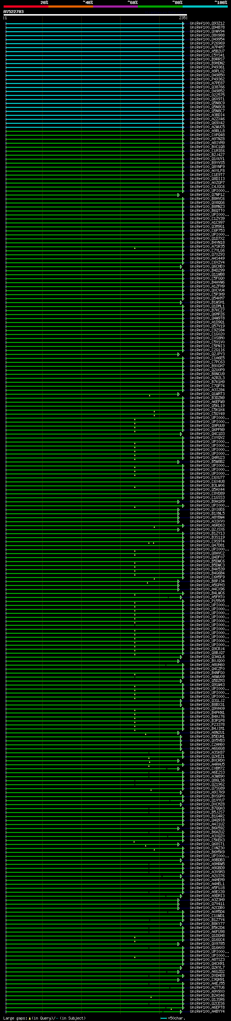Open hit label UniRef100_A3I284
This screenshot has height=1021, width=231.
coord(207,390)
